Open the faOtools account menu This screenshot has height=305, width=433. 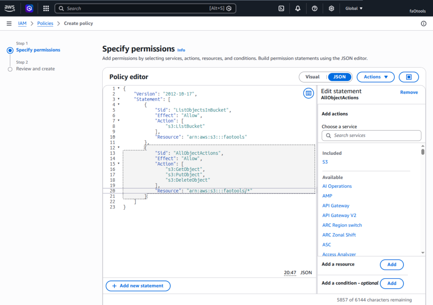417,11
